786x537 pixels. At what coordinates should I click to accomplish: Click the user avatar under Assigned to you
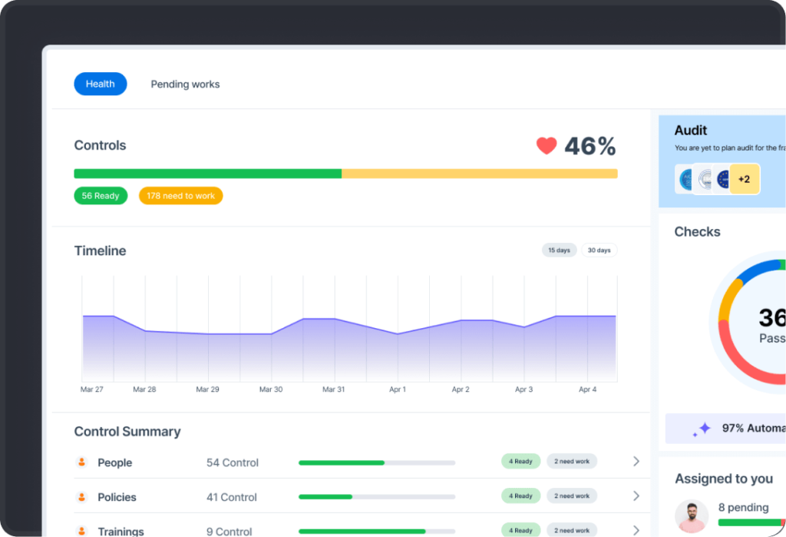pyautogui.click(x=691, y=515)
